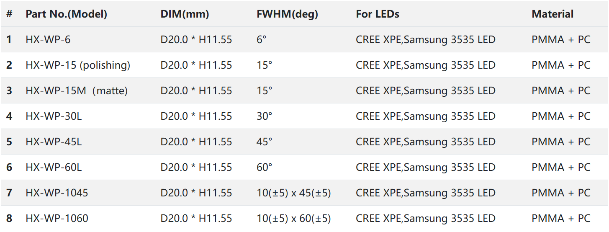Select the HX-WP-1045 part number
This screenshot has width=609, height=232.
57,193
